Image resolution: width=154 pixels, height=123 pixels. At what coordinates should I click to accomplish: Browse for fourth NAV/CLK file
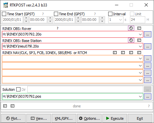click(x=148, y=80)
